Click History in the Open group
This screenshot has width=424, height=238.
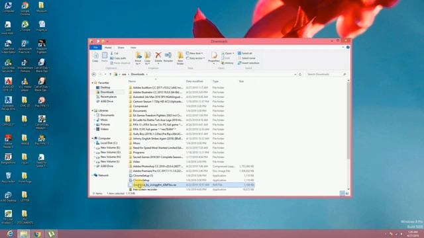click(x=227, y=63)
